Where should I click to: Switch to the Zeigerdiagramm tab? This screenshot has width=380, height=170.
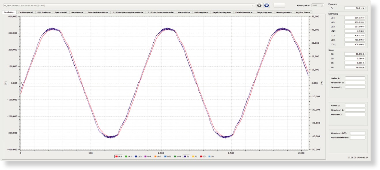click(264, 12)
